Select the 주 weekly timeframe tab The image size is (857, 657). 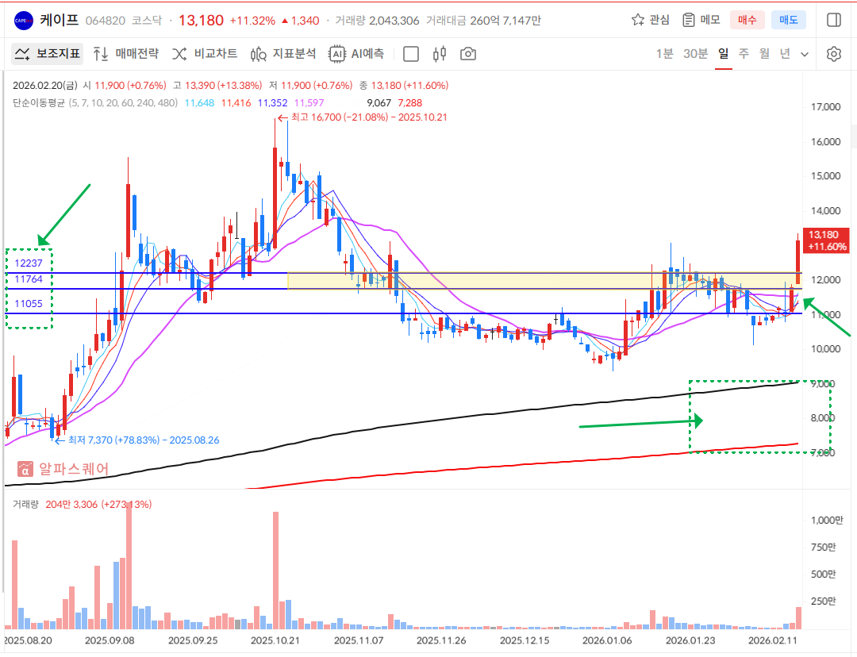point(744,54)
